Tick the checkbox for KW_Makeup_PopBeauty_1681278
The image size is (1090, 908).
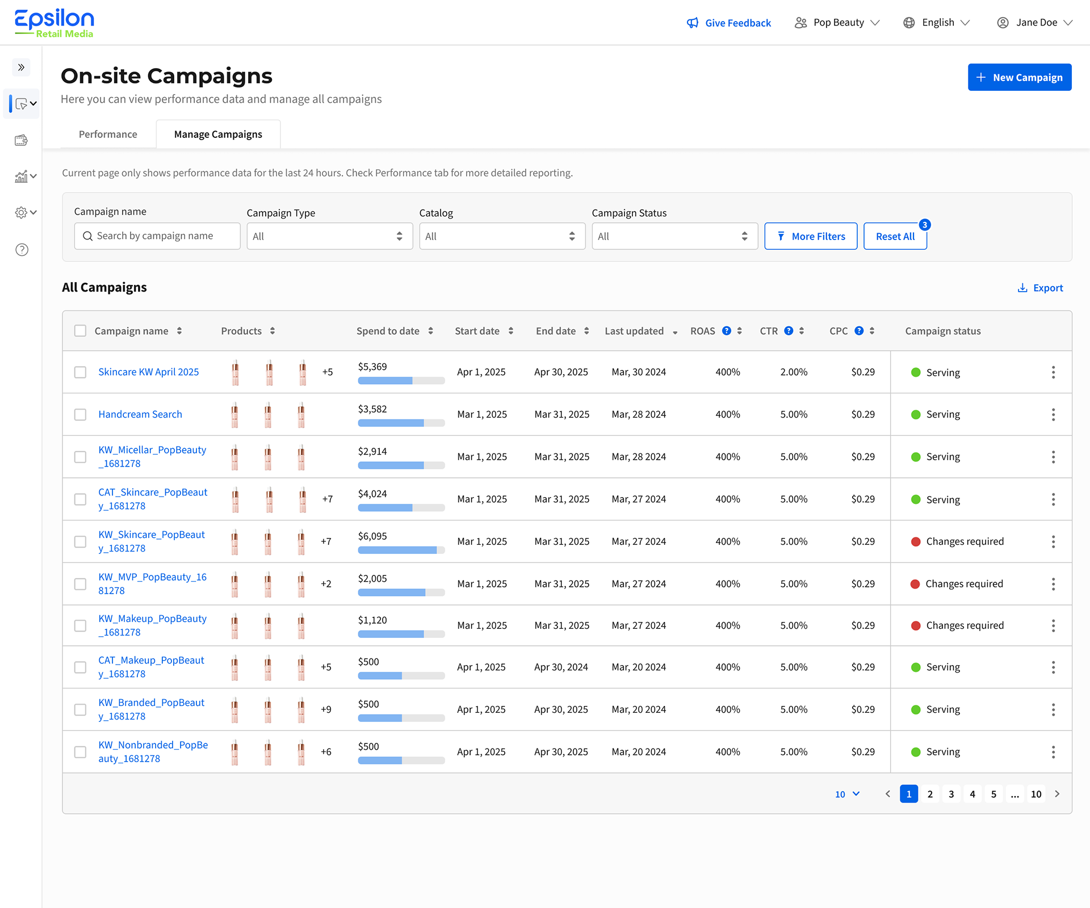point(80,625)
